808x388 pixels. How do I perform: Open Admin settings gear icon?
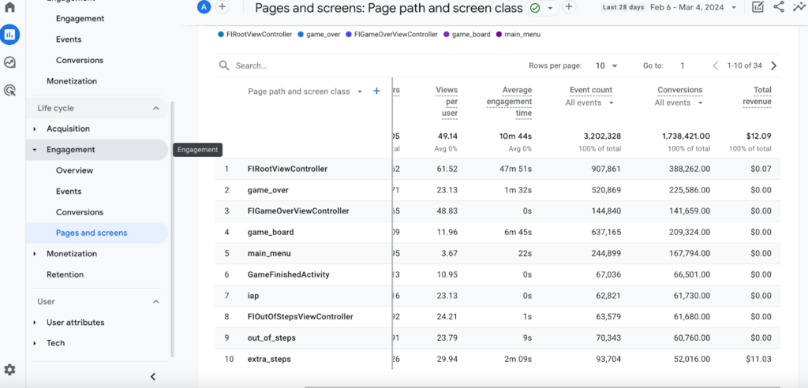pyautogui.click(x=9, y=369)
